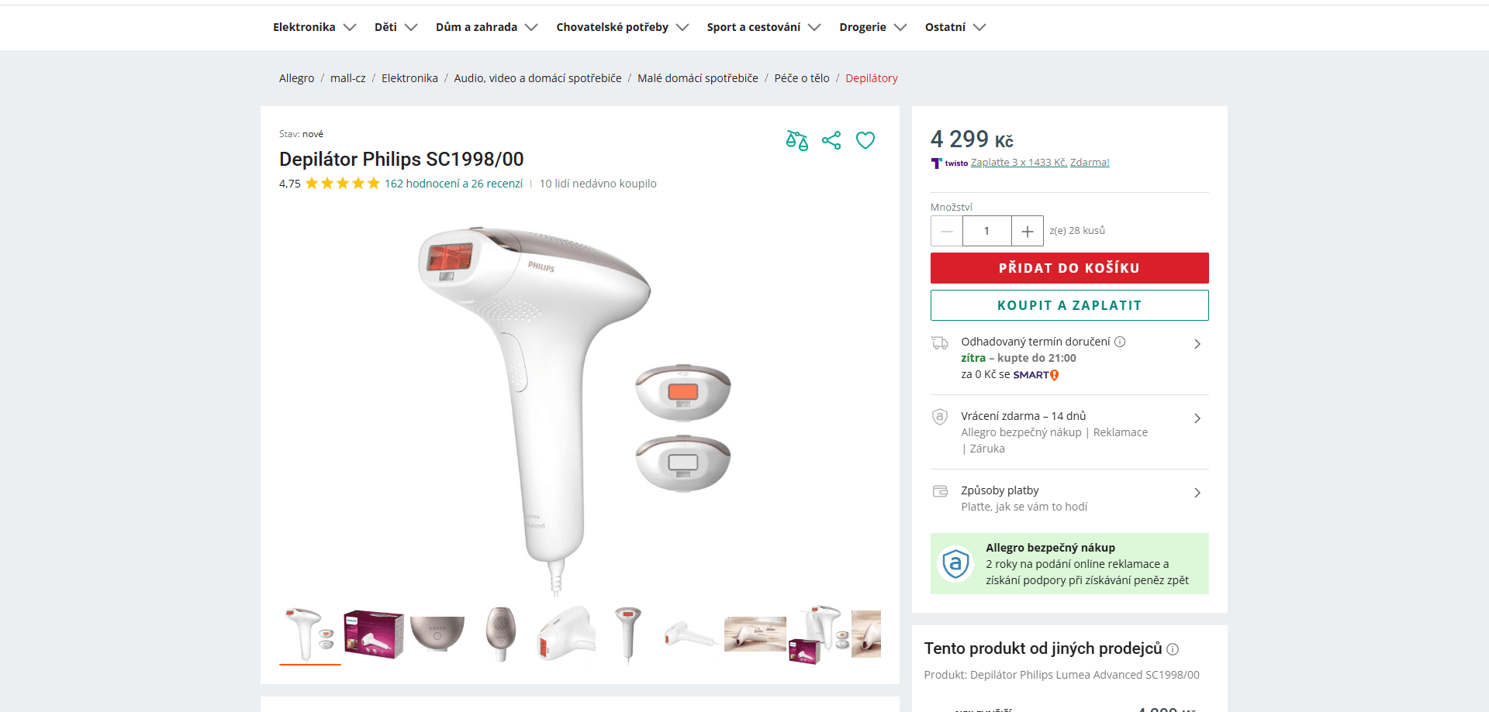1489x712 pixels.
Task: Expand the Způsoby platby section chevron
Action: coord(1197,493)
